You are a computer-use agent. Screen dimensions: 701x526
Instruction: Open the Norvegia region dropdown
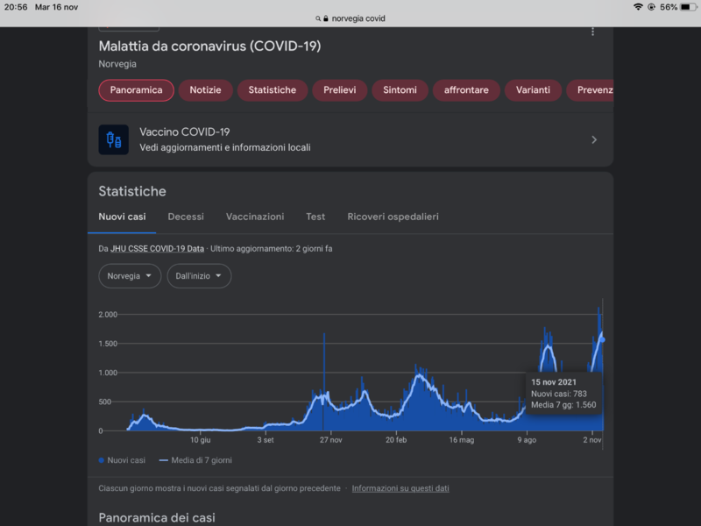click(x=129, y=275)
